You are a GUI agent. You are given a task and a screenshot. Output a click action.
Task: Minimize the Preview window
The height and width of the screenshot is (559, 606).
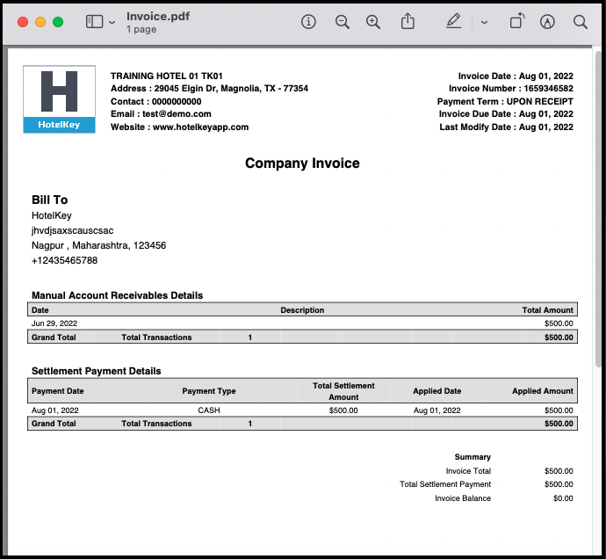40,22
